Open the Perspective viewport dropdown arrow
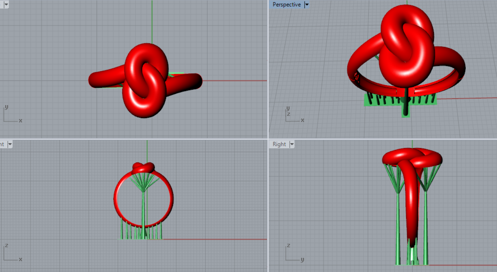The height and width of the screenshot is (272, 497). pyautogui.click(x=307, y=5)
